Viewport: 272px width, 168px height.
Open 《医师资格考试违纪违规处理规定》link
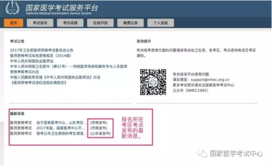(39, 82)
